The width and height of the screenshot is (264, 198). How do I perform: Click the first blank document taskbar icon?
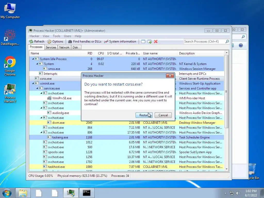click(x=39, y=193)
